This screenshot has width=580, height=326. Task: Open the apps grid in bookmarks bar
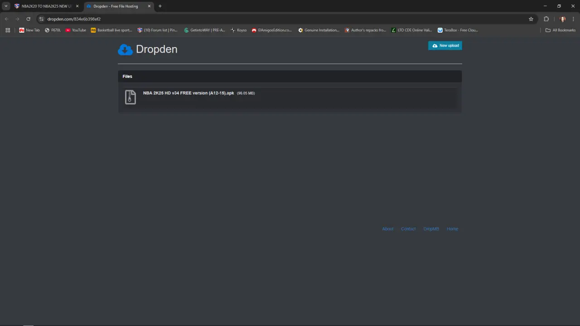[x=8, y=30]
